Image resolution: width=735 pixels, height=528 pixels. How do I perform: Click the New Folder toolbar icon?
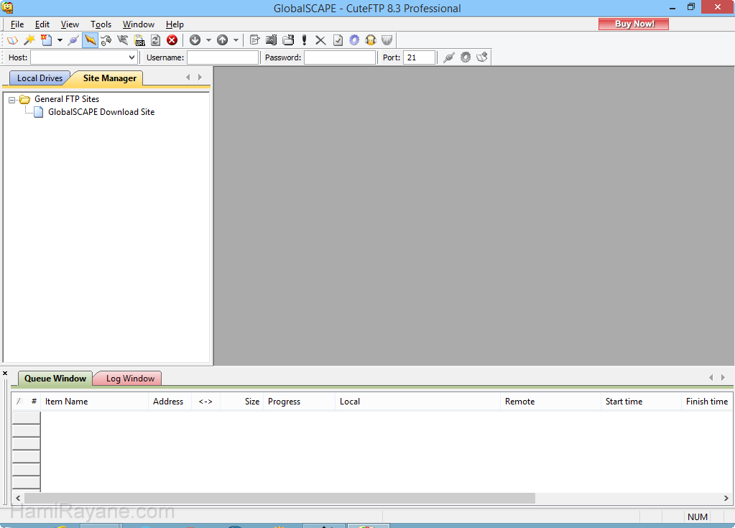coord(288,40)
